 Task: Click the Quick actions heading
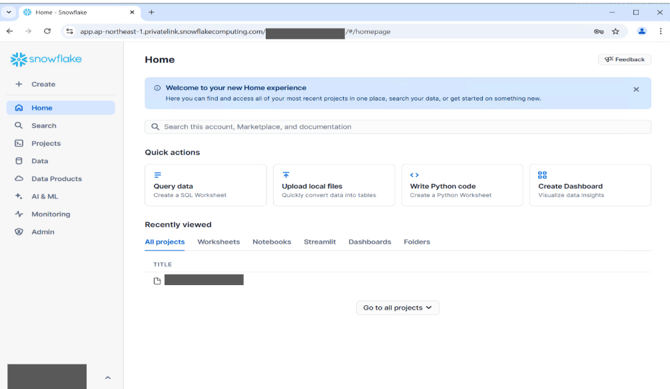[x=172, y=152]
